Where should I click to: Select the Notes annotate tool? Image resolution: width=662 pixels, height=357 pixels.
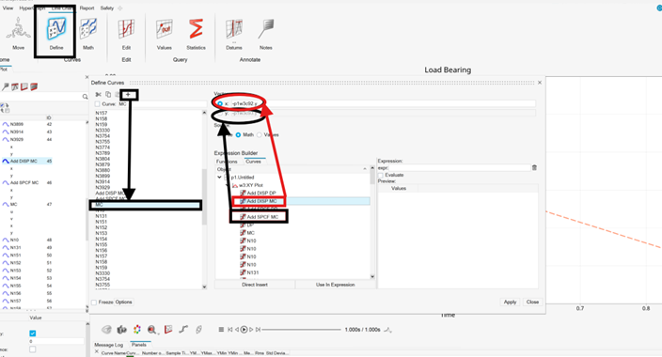point(265,33)
